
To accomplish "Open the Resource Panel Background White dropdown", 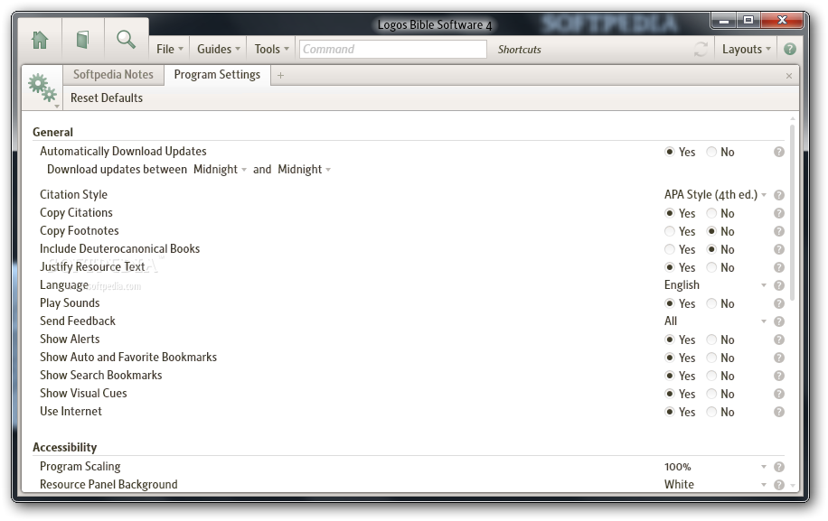I will 716,485.
